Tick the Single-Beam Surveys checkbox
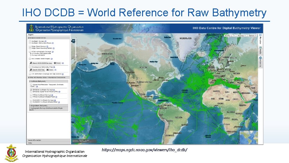Screen dimensions: 289x163 30,46
